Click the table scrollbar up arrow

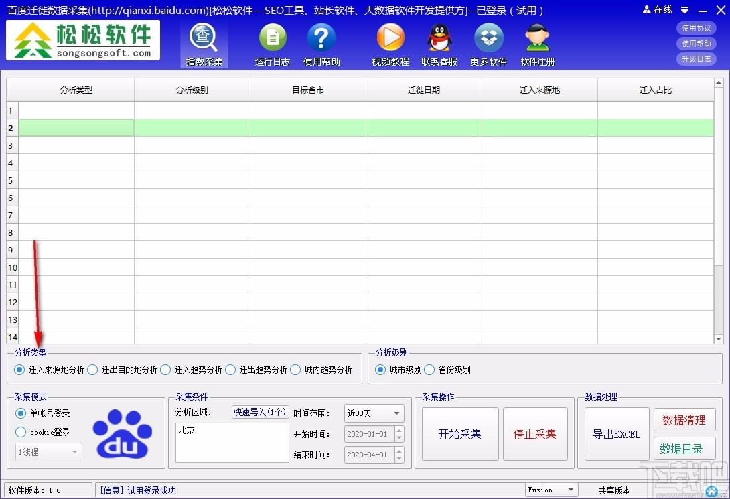719,83
